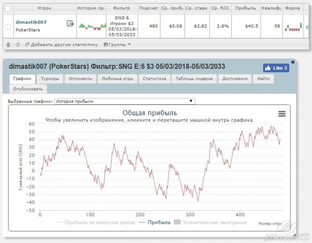Click the form bar chart thumbnail

[x=293, y=27]
